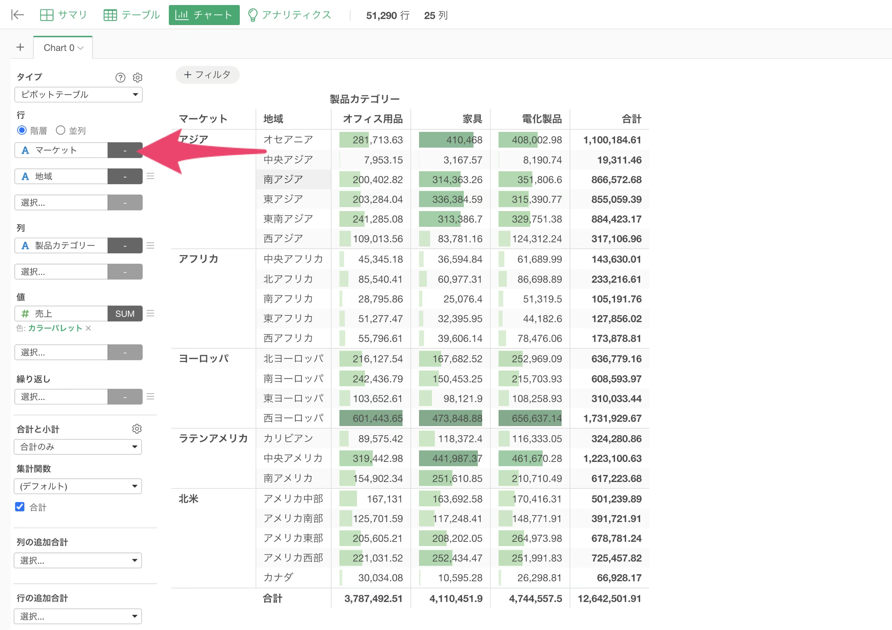Image resolution: width=892 pixels, height=630 pixels.
Task: Open the アナリティクス view
Action: pyautogui.click(x=290, y=15)
